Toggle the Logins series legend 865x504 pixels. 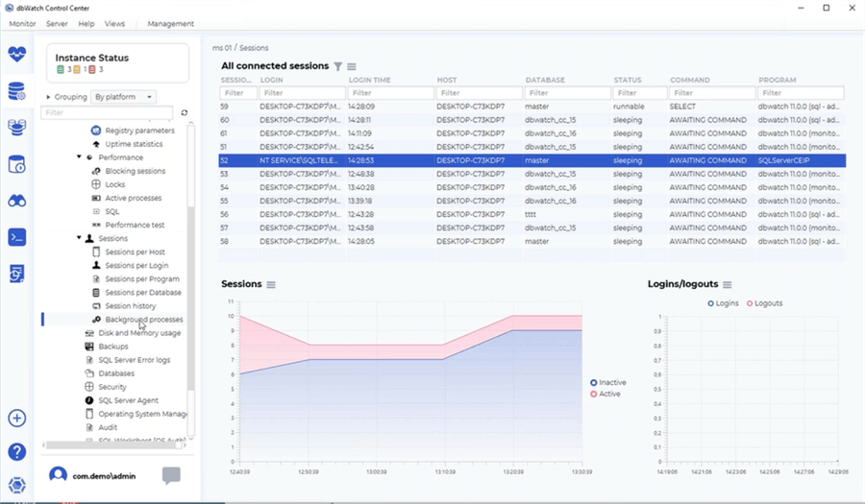point(723,303)
